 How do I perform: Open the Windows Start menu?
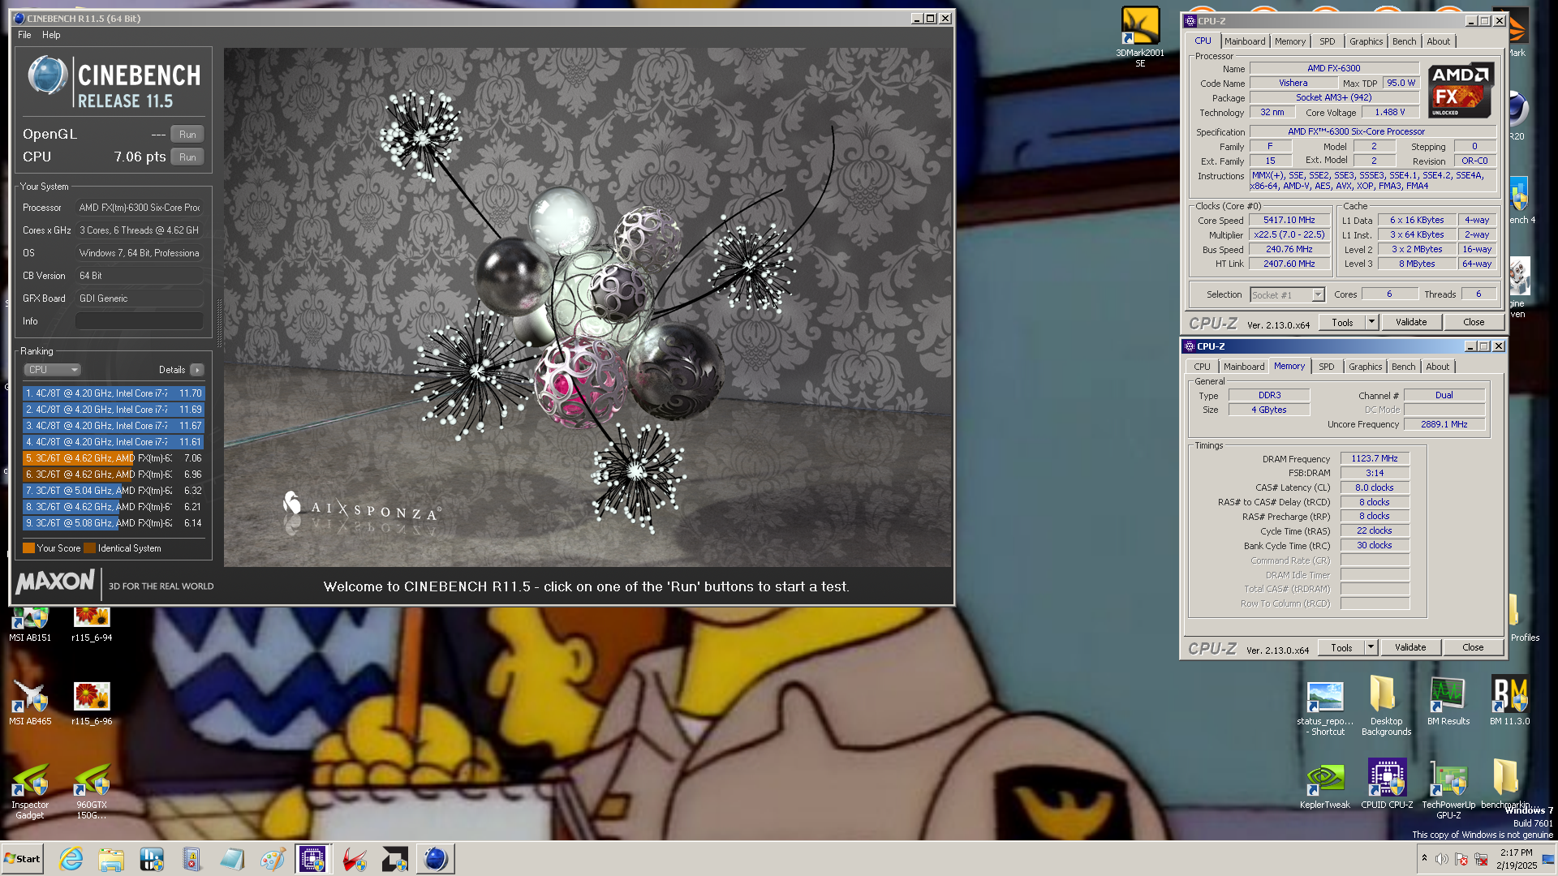[23, 859]
